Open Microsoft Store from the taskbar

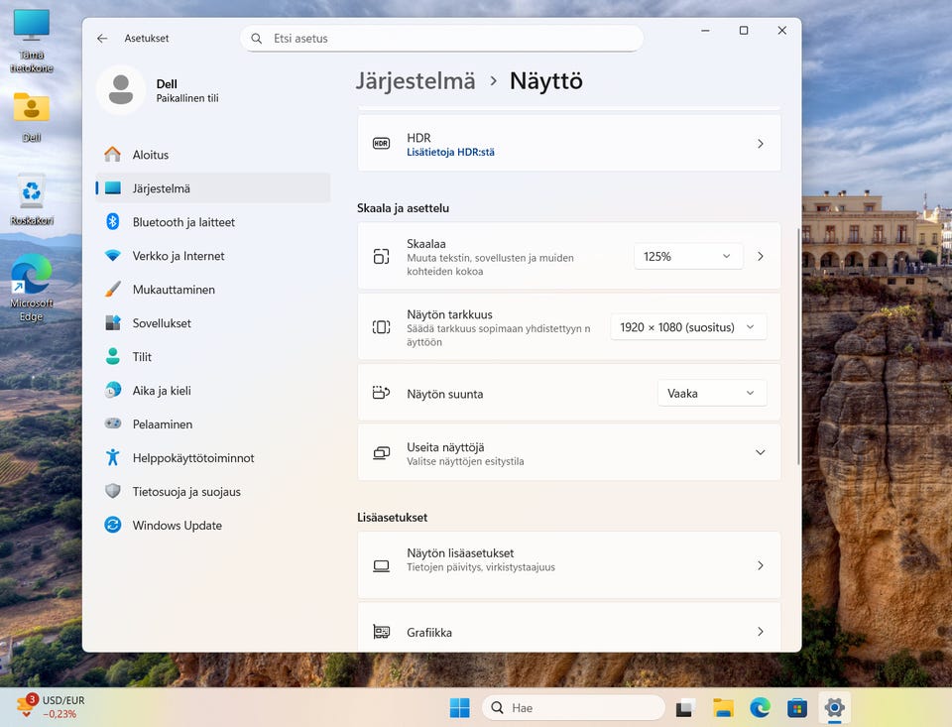click(796, 707)
